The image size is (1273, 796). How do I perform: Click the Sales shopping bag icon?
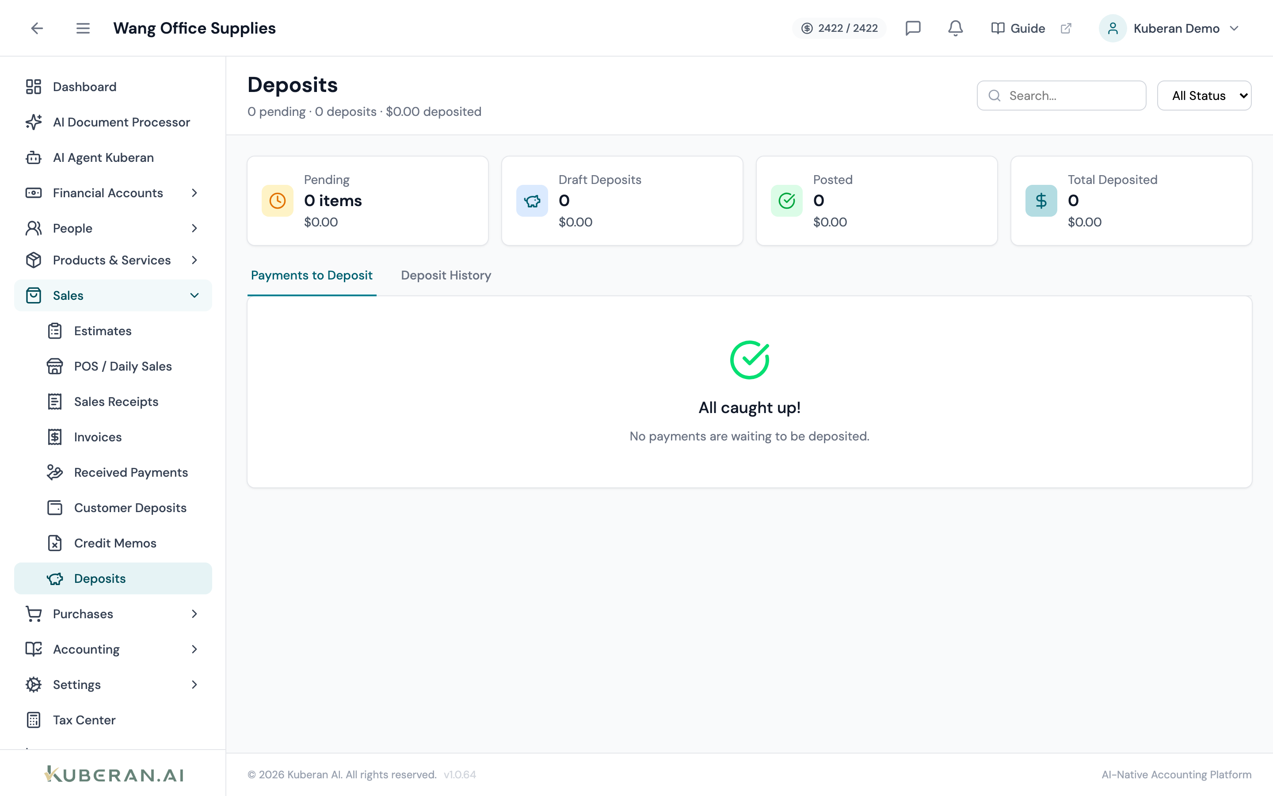(x=34, y=295)
